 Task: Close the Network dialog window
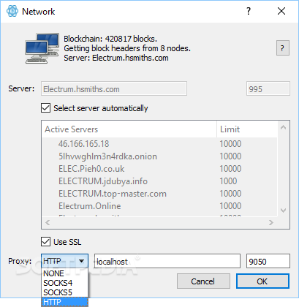tap(281, 11)
